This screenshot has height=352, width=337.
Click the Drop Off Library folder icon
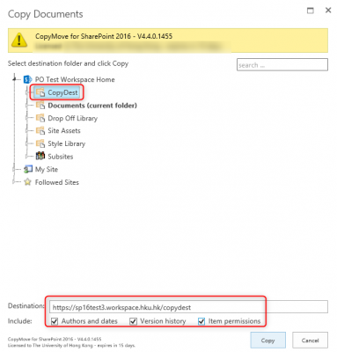[40, 118]
